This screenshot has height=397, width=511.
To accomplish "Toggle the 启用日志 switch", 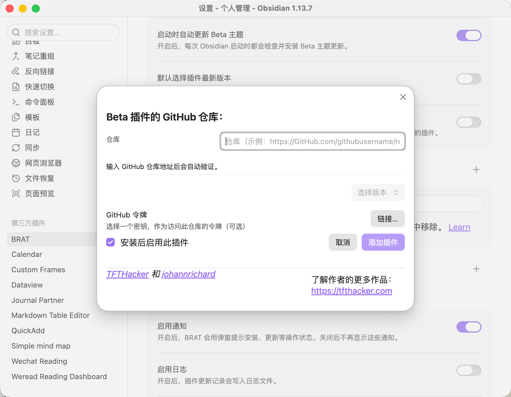I will pyautogui.click(x=469, y=370).
